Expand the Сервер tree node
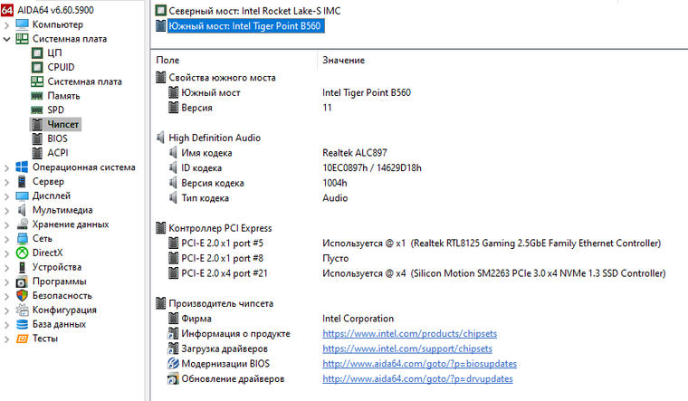The height and width of the screenshot is (401, 688). pos(6,182)
